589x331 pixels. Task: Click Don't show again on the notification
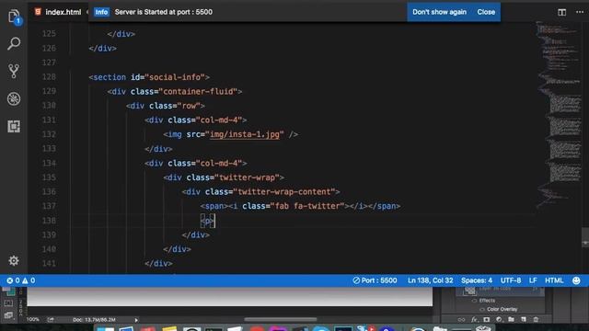coord(439,12)
